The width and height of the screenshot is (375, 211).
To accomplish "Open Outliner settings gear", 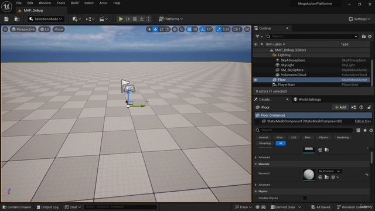I will pyautogui.click(x=370, y=36).
